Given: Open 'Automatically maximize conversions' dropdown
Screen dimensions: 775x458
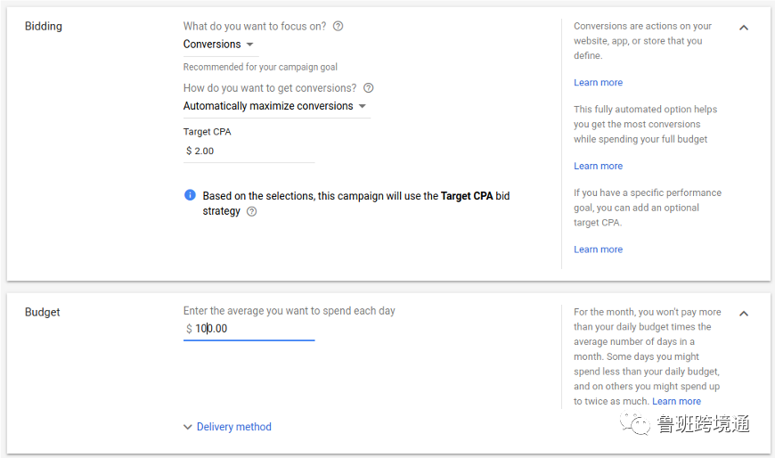Looking at the screenshot, I should (274, 106).
